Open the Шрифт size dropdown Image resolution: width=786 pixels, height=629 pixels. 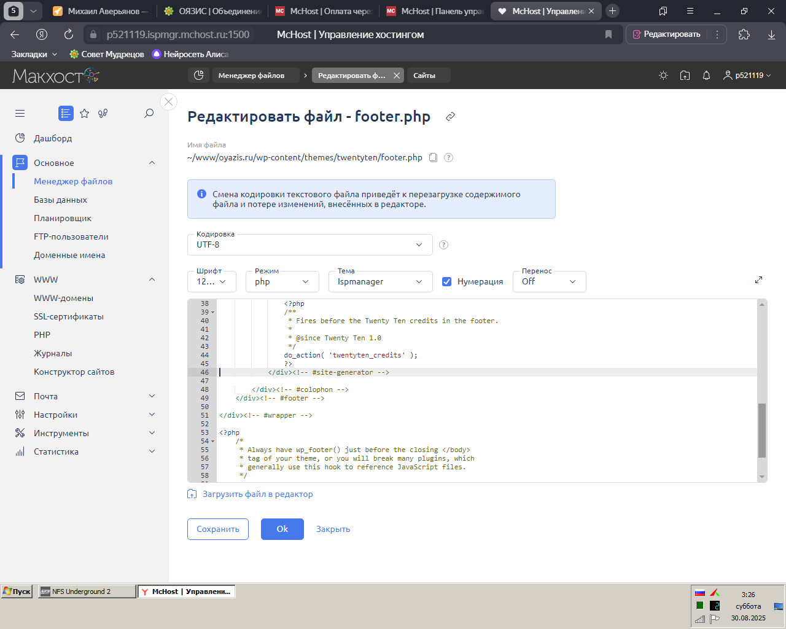212,281
